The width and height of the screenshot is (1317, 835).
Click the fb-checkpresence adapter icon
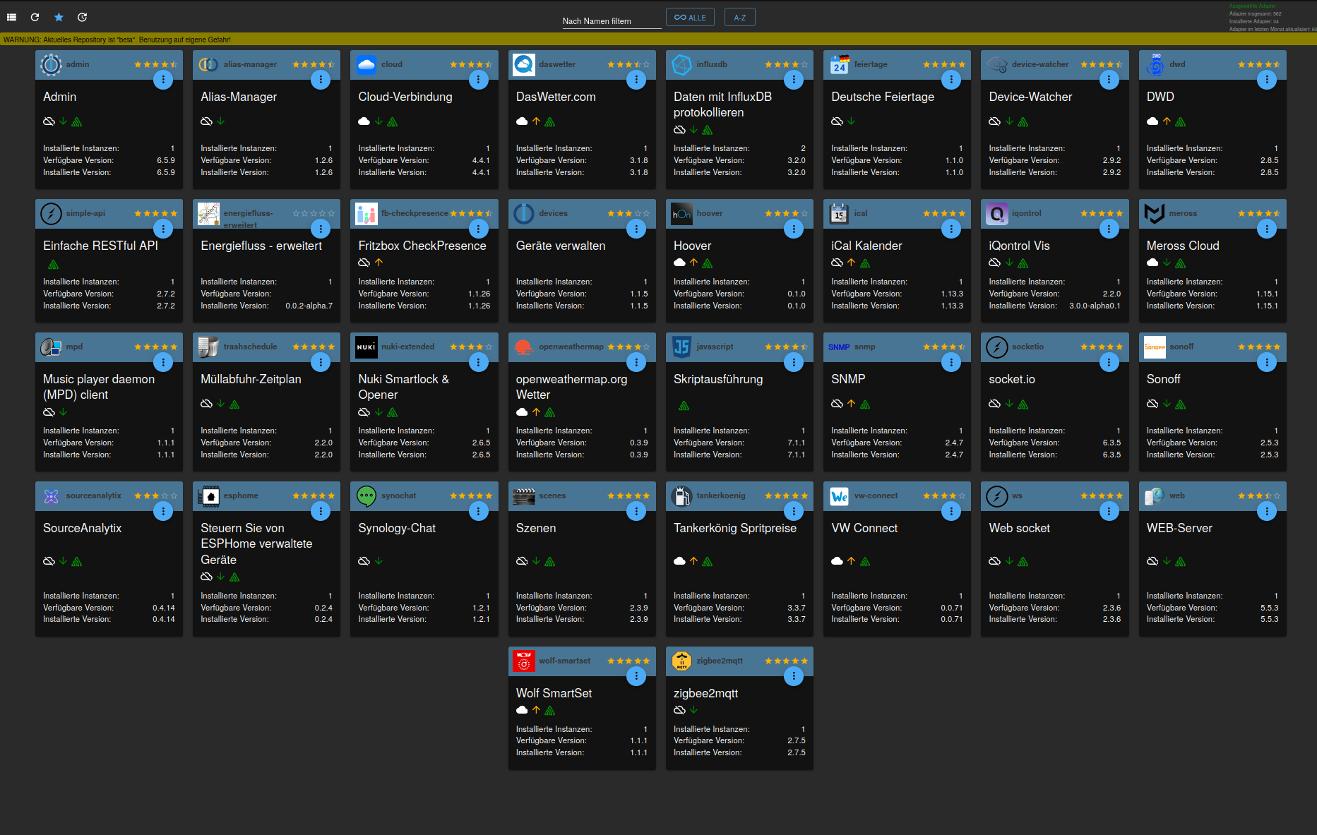[x=367, y=213]
